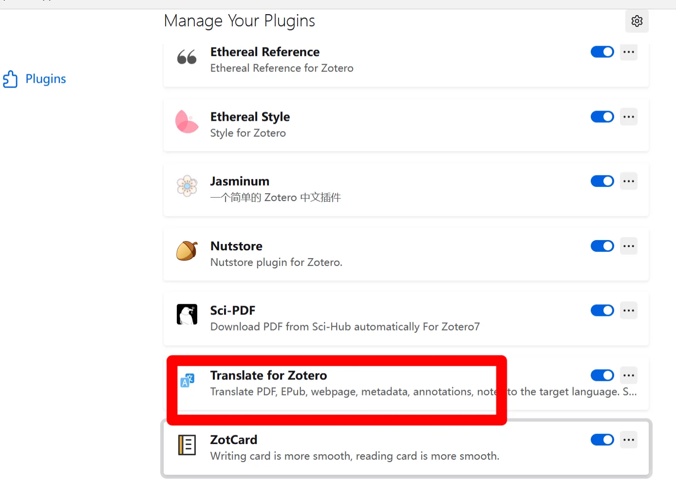Click the Translate for Zotero icon
The height and width of the screenshot is (485, 676).
pos(188,380)
